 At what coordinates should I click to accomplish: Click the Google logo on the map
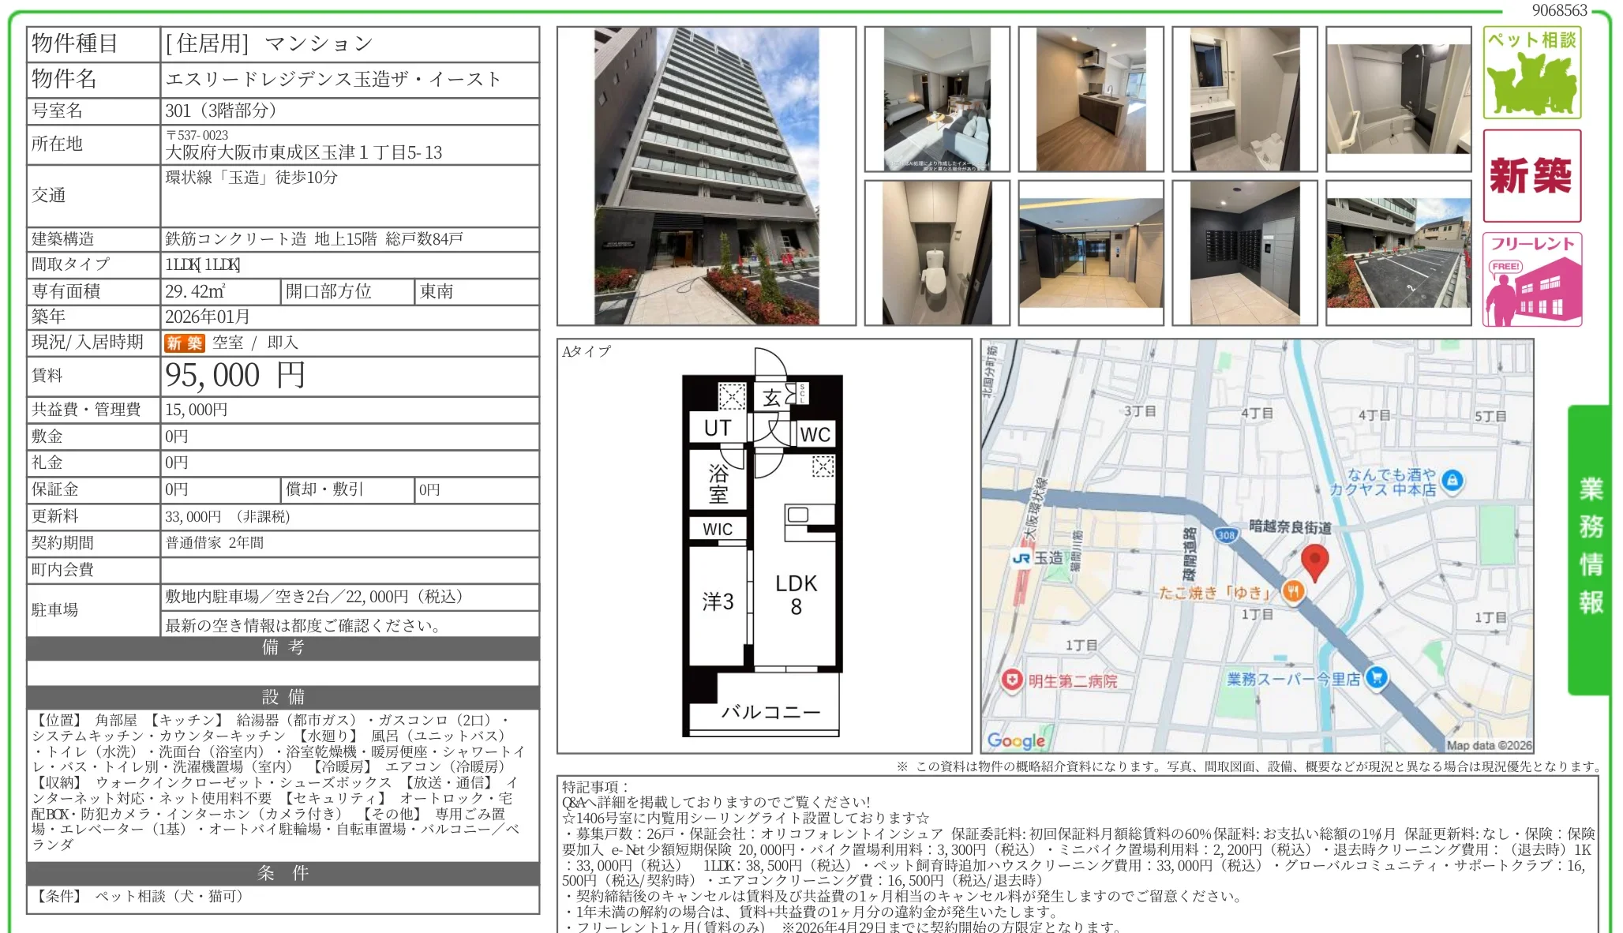coord(1016,740)
